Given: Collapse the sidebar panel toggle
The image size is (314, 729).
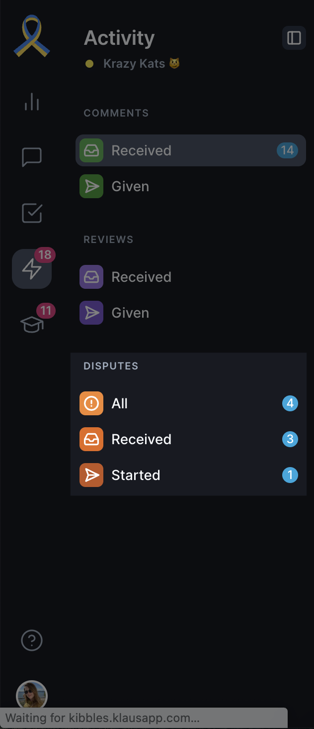Looking at the screenshot, I should 294,38.
